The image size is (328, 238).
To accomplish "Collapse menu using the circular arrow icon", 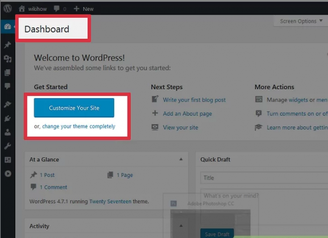I will coord(8,173).
